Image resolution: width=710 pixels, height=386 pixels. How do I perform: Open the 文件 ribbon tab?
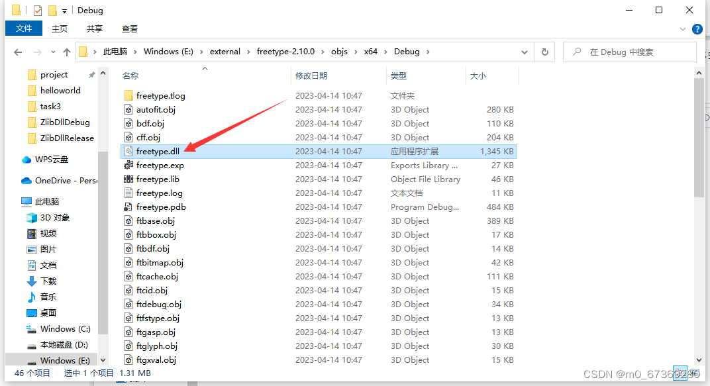click(x=24, y=28)
